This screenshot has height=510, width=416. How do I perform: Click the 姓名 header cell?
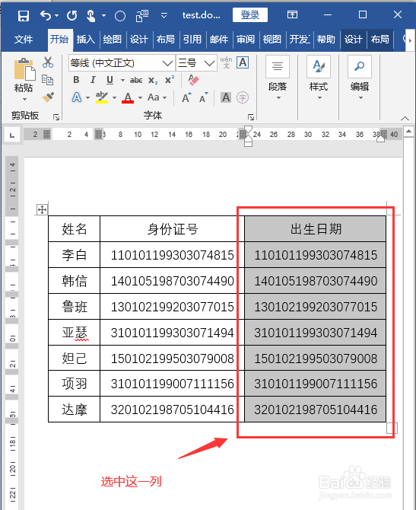(74, 229)
